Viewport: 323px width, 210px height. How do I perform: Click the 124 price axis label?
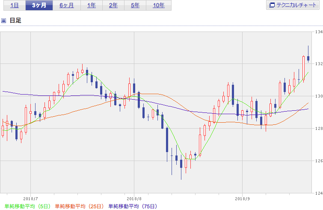[x=319, y=193]
